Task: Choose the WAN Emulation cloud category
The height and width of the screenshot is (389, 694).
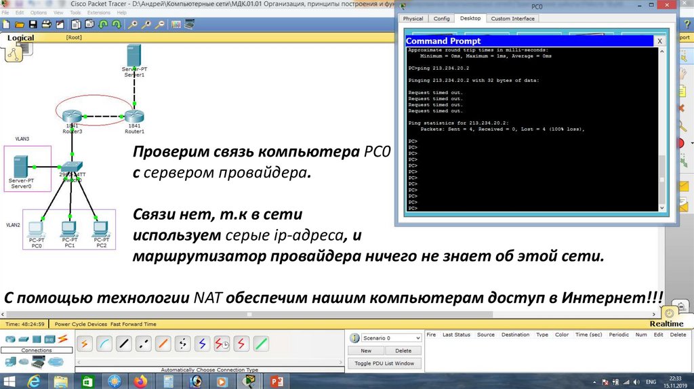Action: tap(24, 362)
